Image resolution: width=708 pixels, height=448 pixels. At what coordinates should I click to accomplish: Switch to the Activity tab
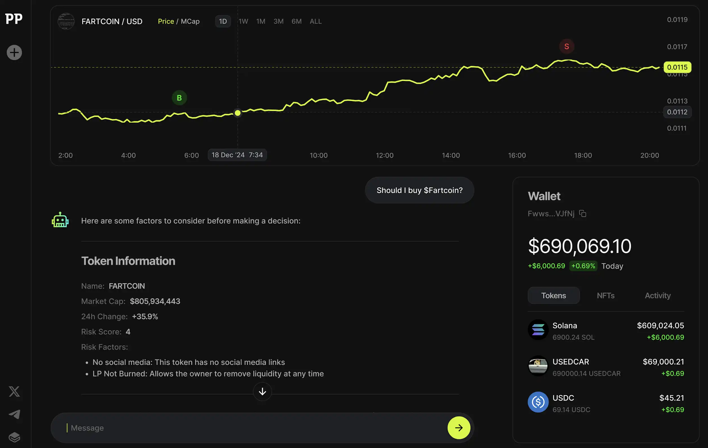[x=658, y=295]
